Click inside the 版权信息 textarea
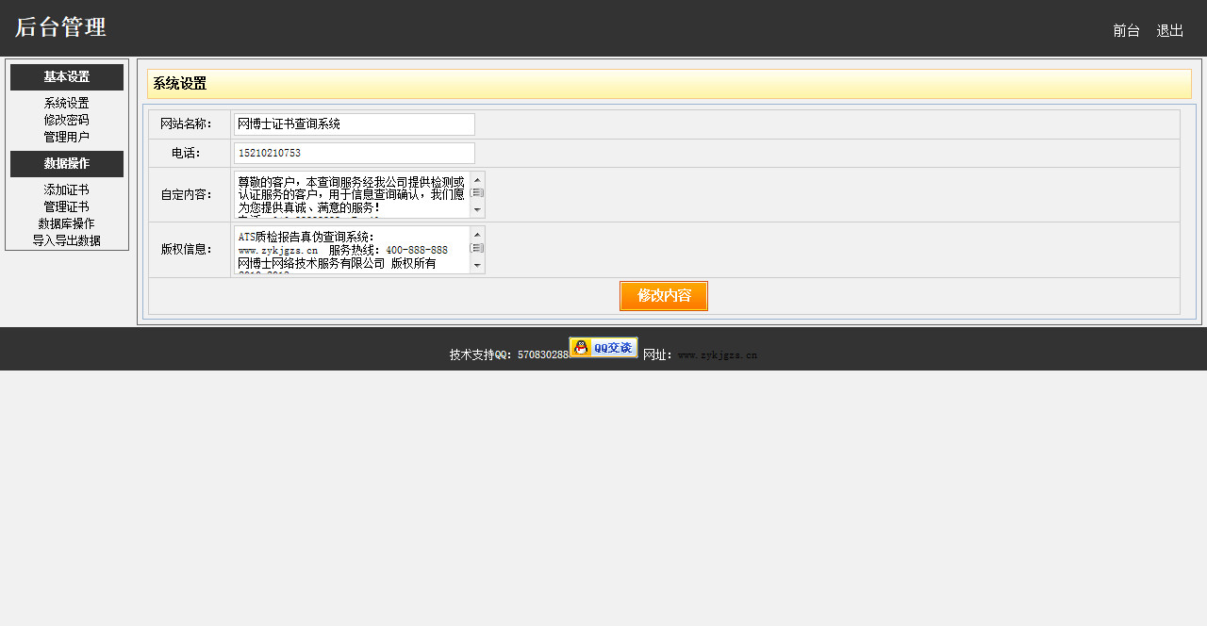Viewport: 1207px width, 626px height. click(351, 250)
